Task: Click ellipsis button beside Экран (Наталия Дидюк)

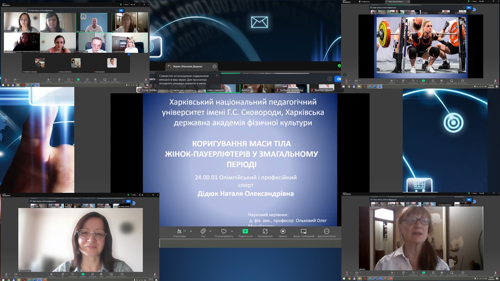Action: pos(214,66)
